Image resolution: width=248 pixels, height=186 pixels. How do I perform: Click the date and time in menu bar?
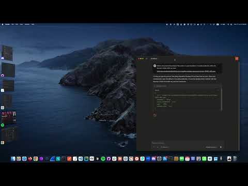point(240,24)
